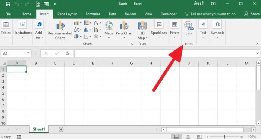Image resolution: width=261 pixels, height=139 pixels.
Task: Expand the Maps dropdown arrow
Action: pos(109,38)
